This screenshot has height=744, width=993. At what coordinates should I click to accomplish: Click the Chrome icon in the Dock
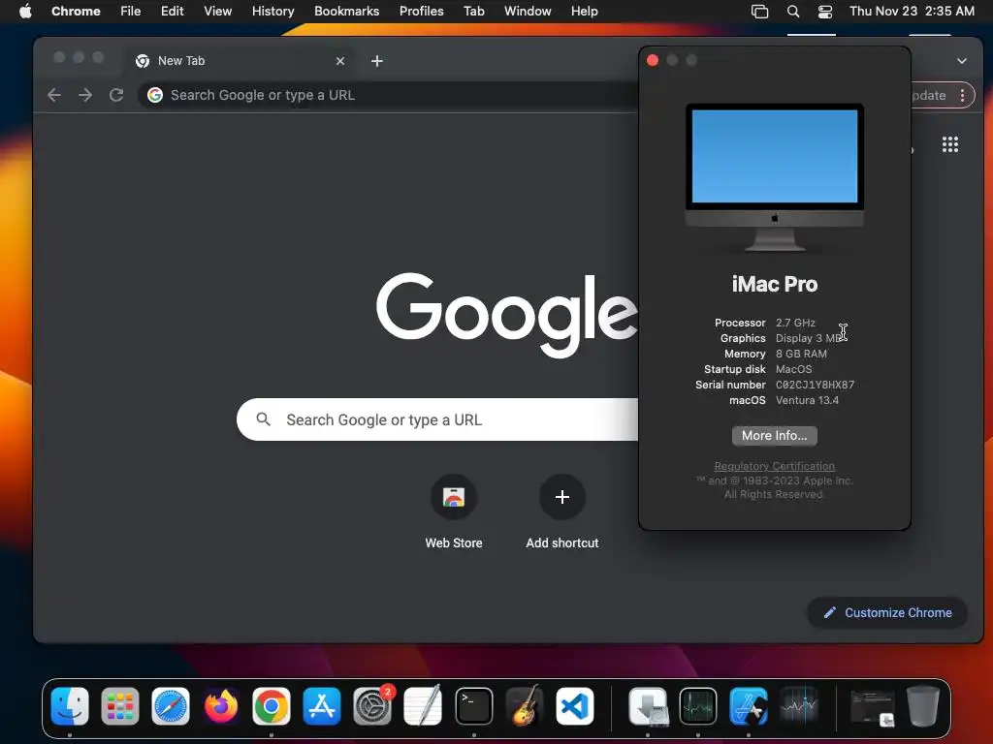272,705
